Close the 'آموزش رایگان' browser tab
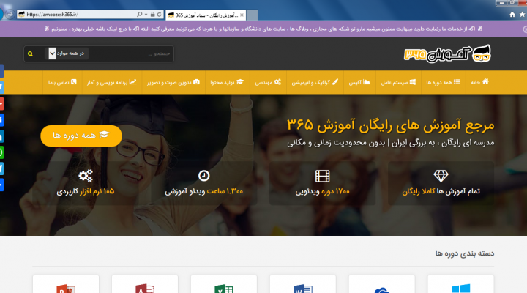The image size is (527, 293). pyautogui.click(x=242, y=15)
